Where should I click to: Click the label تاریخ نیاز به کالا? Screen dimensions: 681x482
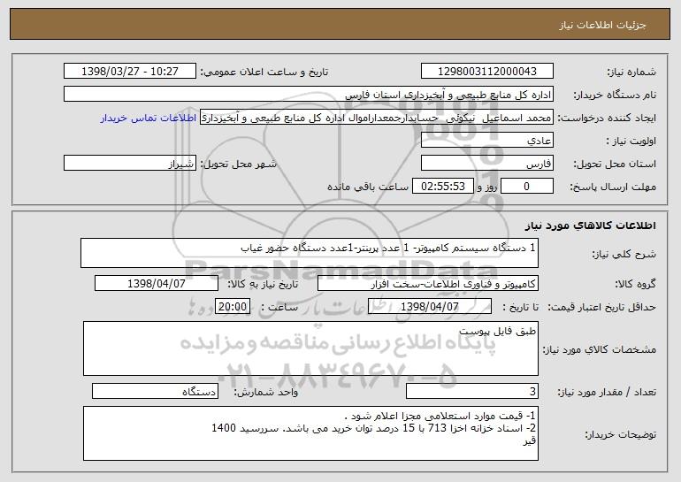tap(263, 285)
